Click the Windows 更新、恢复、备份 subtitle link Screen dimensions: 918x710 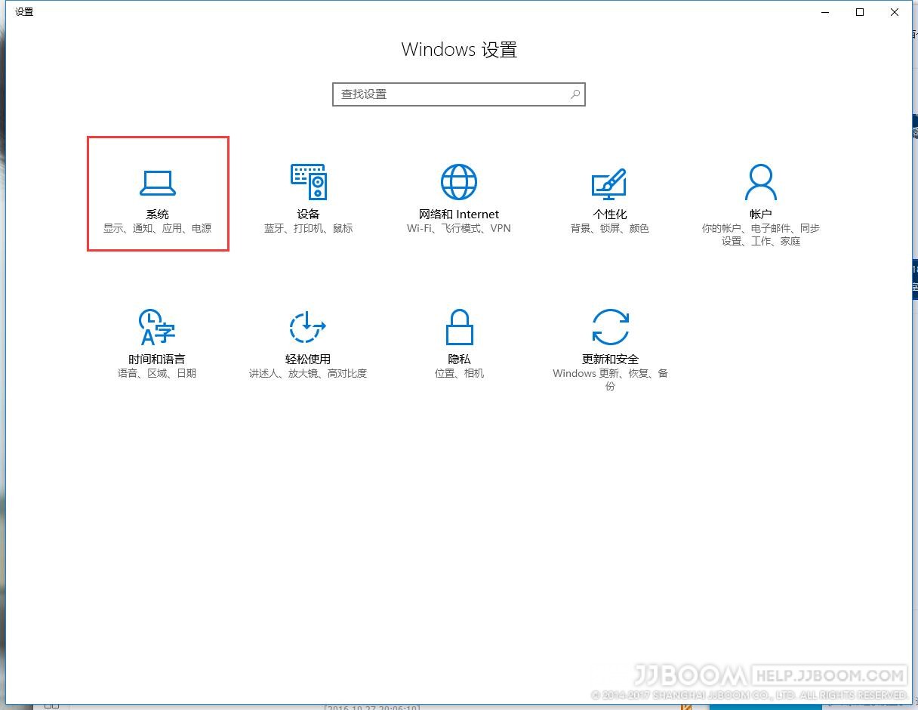(x=609, y=378)
